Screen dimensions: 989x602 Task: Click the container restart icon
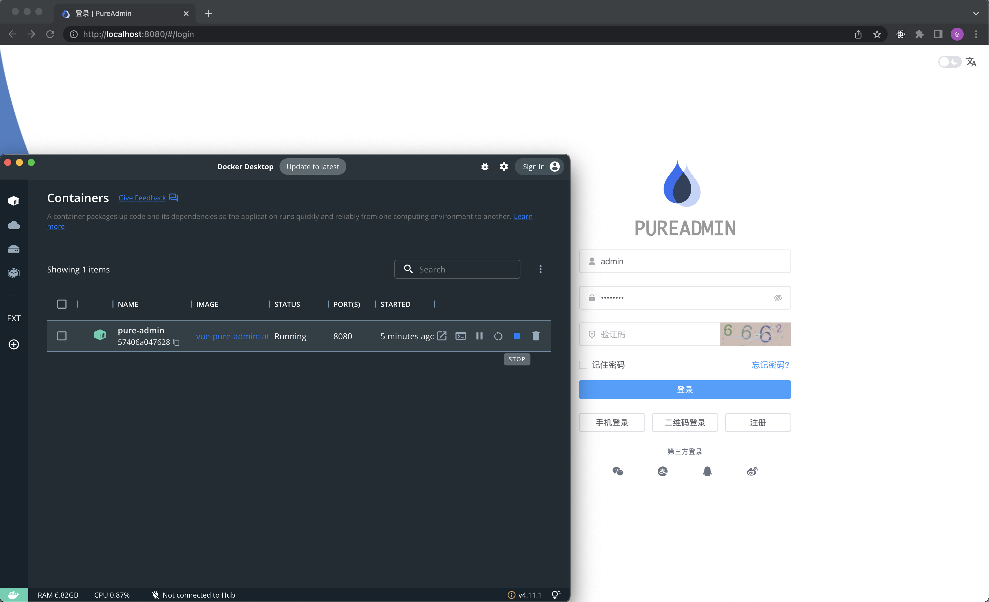tap(498, 336)
